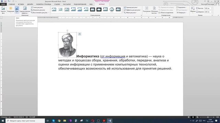Open the notification center on the taskbar

pos(216,121)
